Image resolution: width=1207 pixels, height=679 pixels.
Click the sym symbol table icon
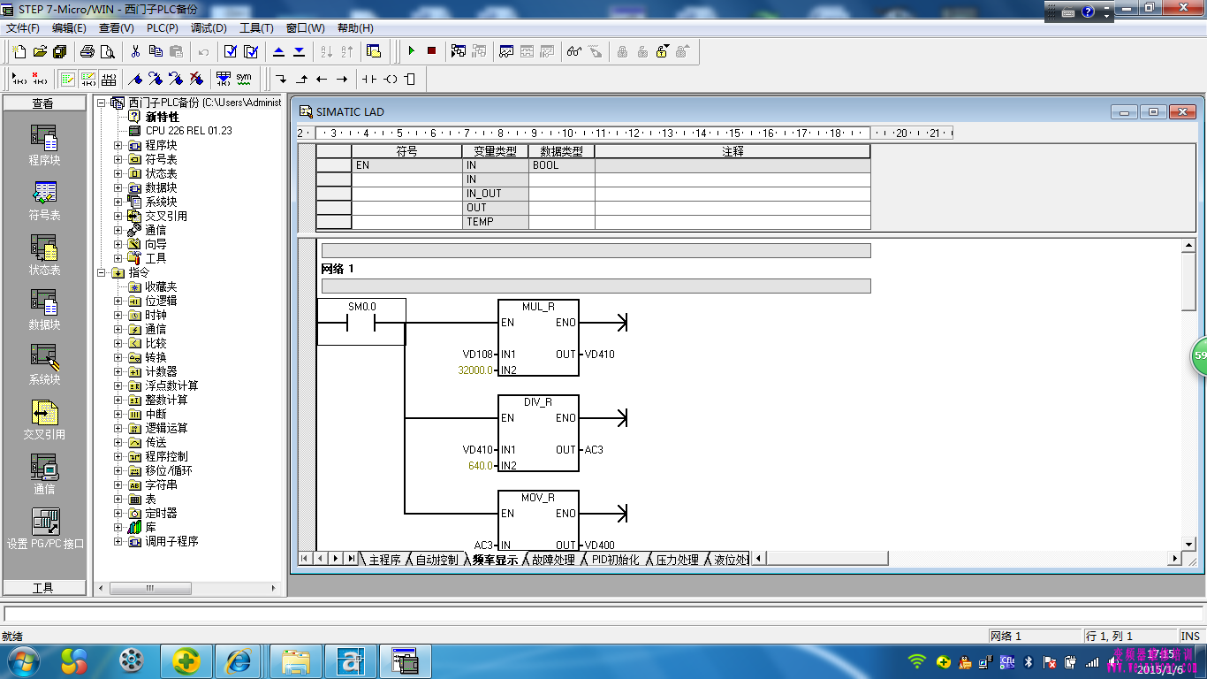244,79
